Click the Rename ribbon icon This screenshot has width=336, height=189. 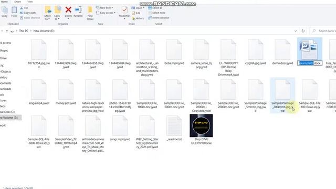coord(78,12)
